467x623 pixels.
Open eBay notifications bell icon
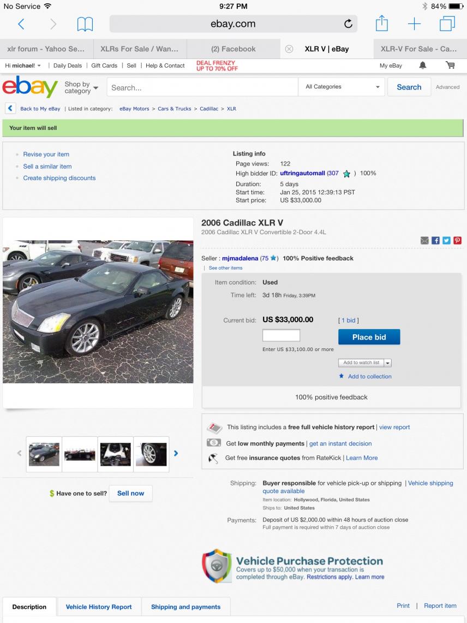pos(422,66)
